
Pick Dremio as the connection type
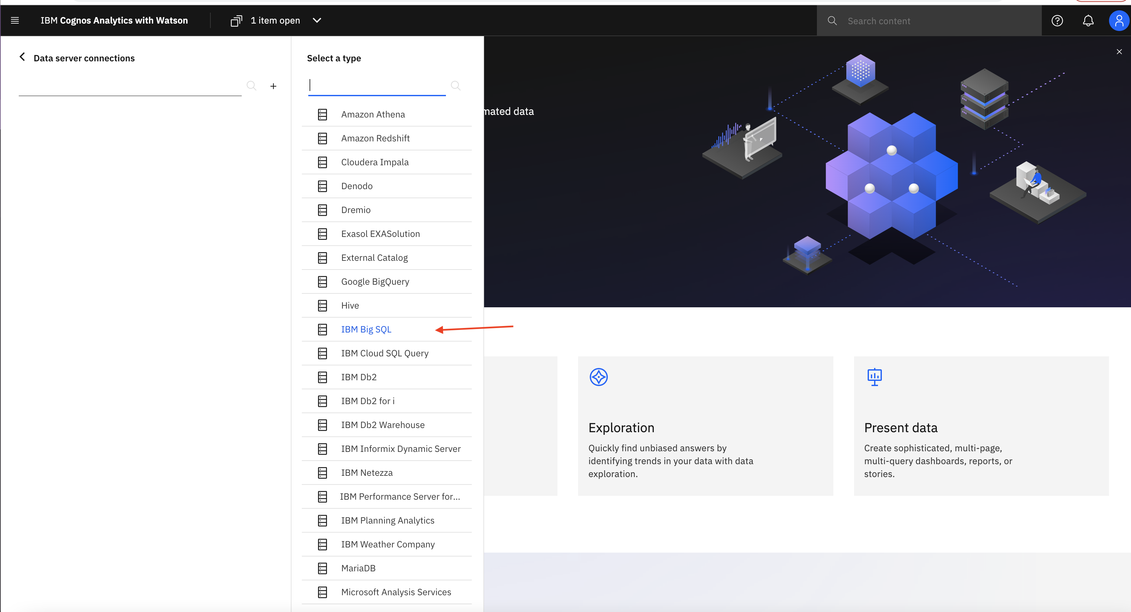[x=386, y=210]
